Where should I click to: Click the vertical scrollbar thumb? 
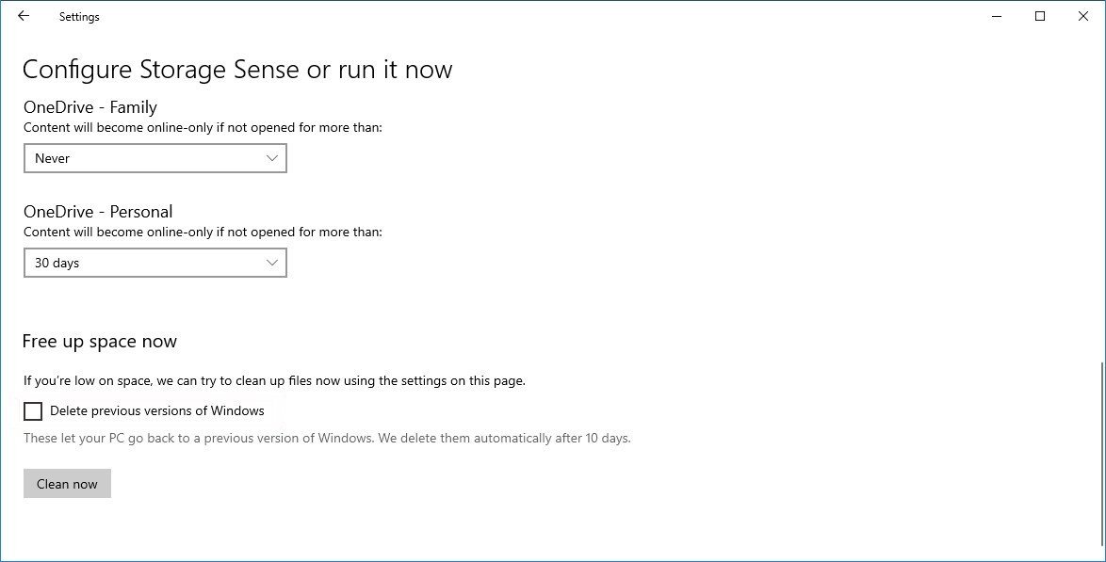pos(1100,452)
